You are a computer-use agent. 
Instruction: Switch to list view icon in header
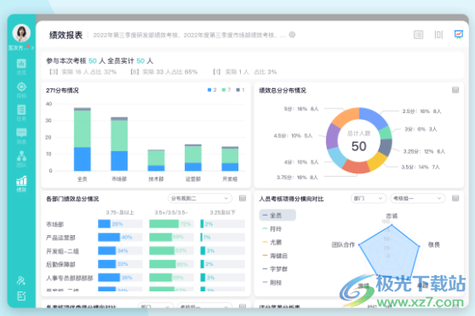(x=418, y=35)
